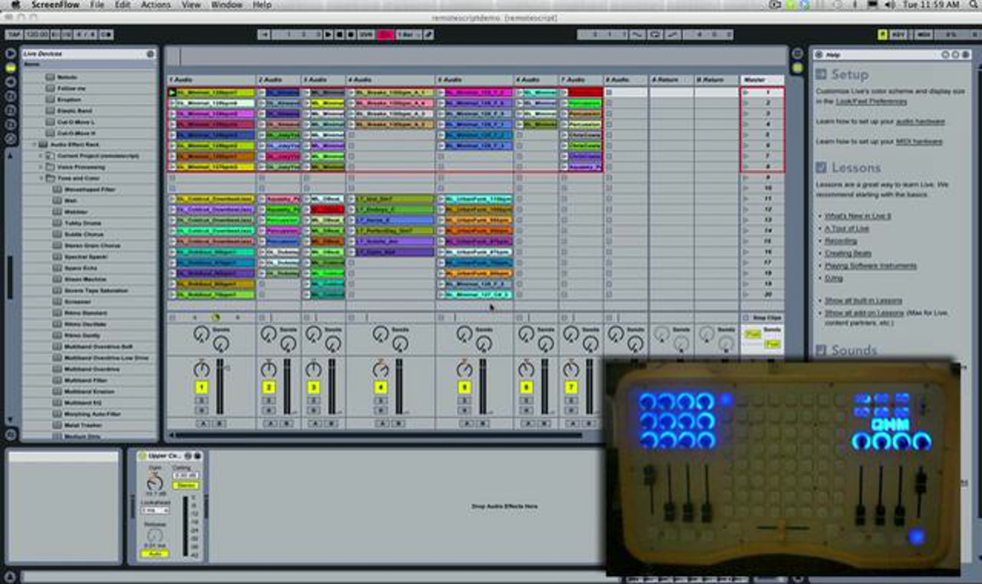Collapse the Tone and Color folder

click(41, 178)
